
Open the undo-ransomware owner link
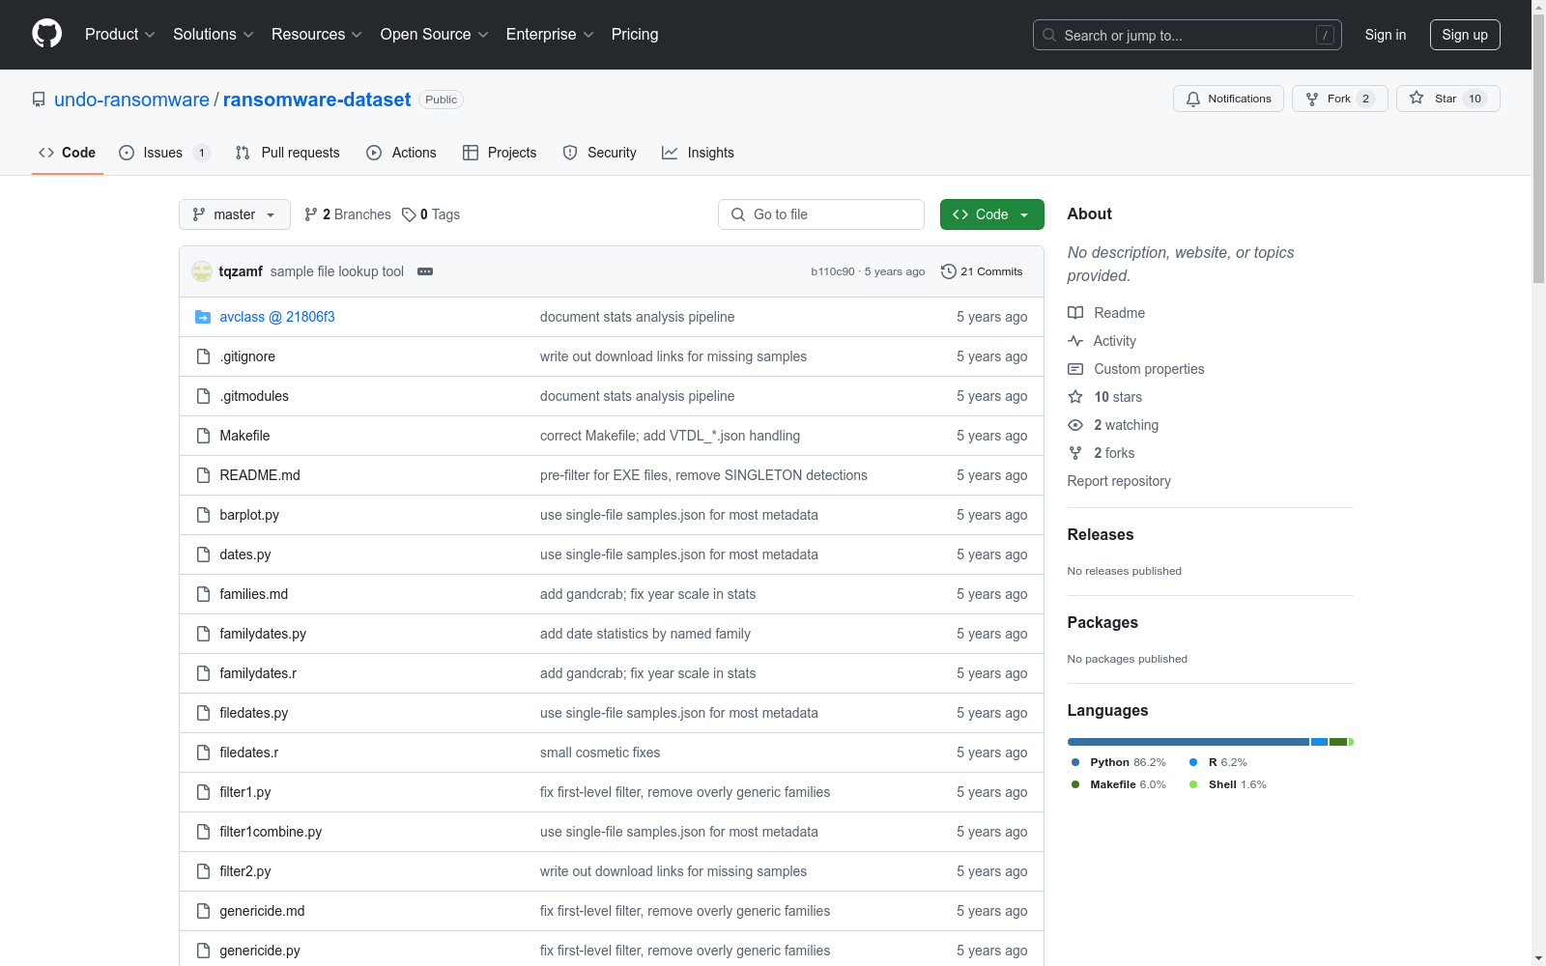coord(131,99)
